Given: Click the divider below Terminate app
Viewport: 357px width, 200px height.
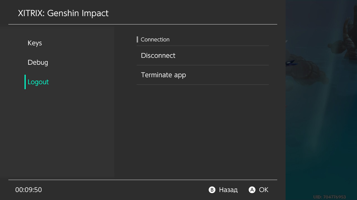Looking at the screenshot, I should tap(203, 85).
